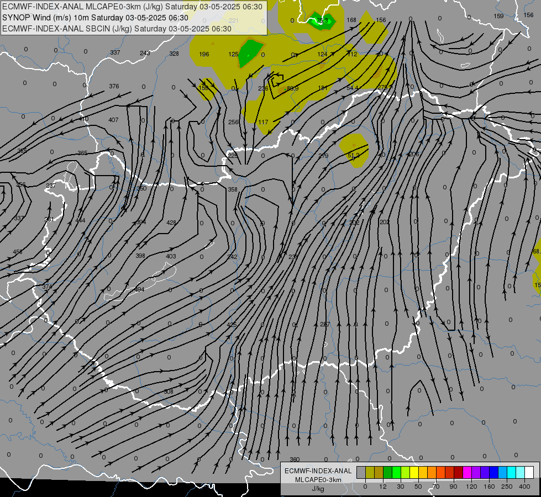This screenshot has height=497, width=541.
Task: Click the map value 206
Action: click(414, 154)
